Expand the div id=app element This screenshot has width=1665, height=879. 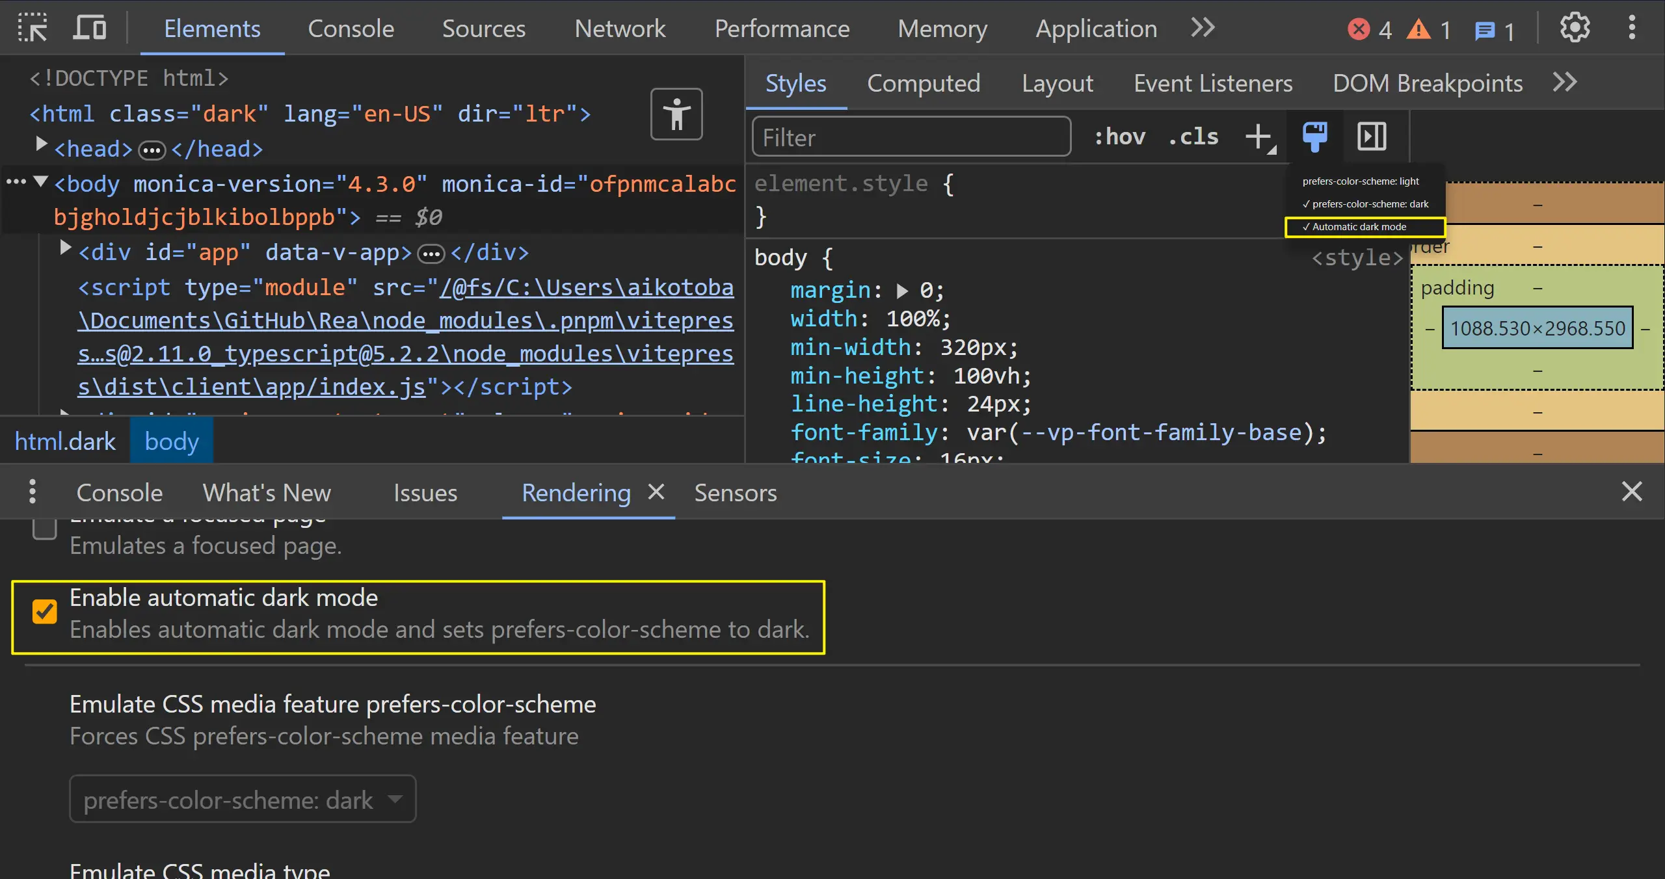coord(63,252)
